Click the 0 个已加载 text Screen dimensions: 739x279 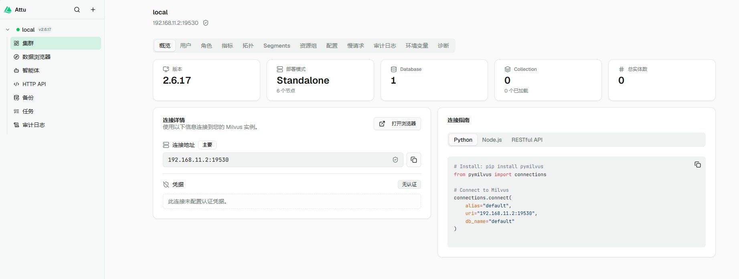coord(516,91)
